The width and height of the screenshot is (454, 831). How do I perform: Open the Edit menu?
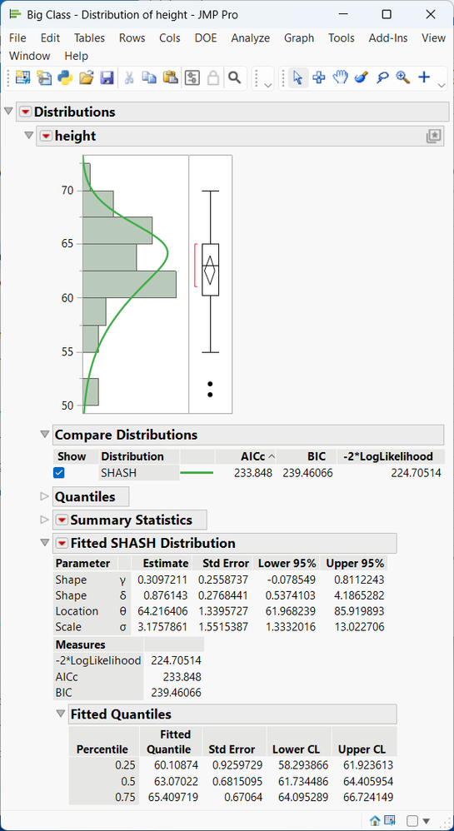(50, 38)
